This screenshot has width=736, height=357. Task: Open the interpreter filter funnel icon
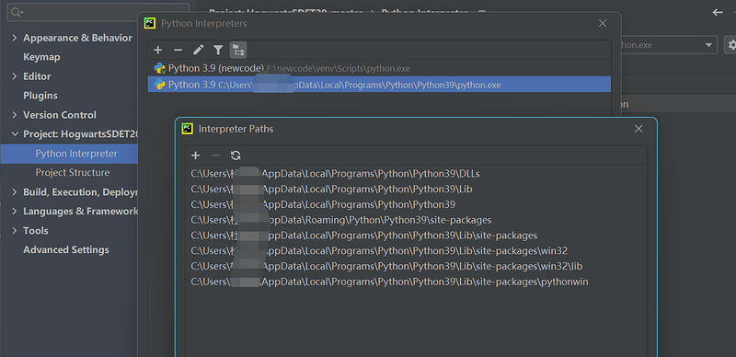click(218, 51)
